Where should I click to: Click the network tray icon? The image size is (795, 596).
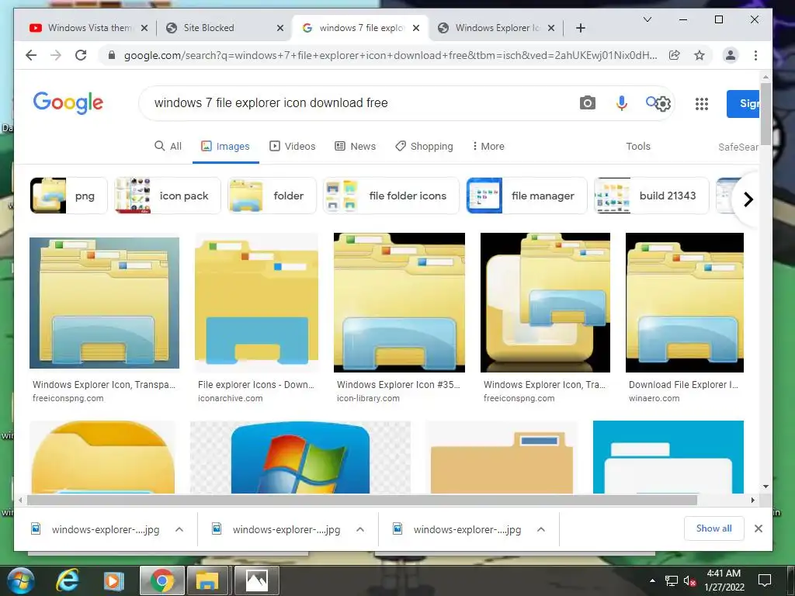pyautogui.click(x=672, y=580)
